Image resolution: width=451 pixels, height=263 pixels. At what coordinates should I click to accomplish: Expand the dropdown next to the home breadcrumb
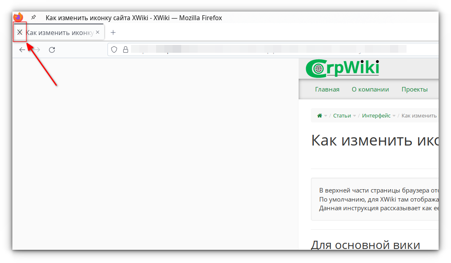[326, 116]
